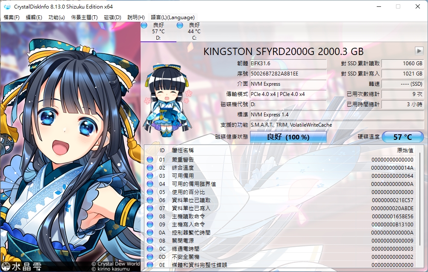Click status orb for attribute 03 可用備用
Viewport: 428px width, 272px height.
coord(150,176)
